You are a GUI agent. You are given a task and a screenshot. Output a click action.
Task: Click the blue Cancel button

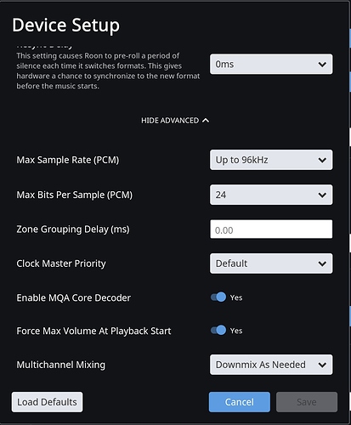tap(240, 402)
